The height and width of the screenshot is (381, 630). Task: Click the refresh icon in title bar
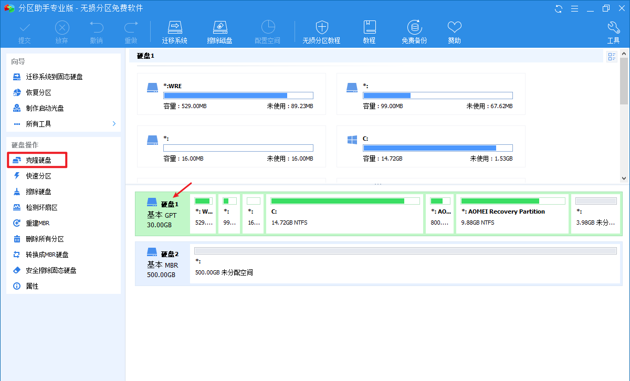tap(558, 8)
